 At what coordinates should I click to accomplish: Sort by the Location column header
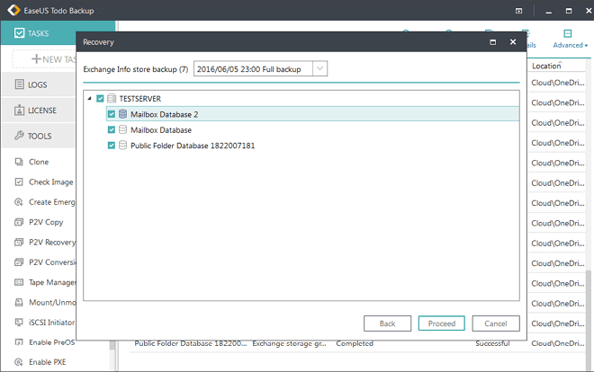click(x=546, y=66)
